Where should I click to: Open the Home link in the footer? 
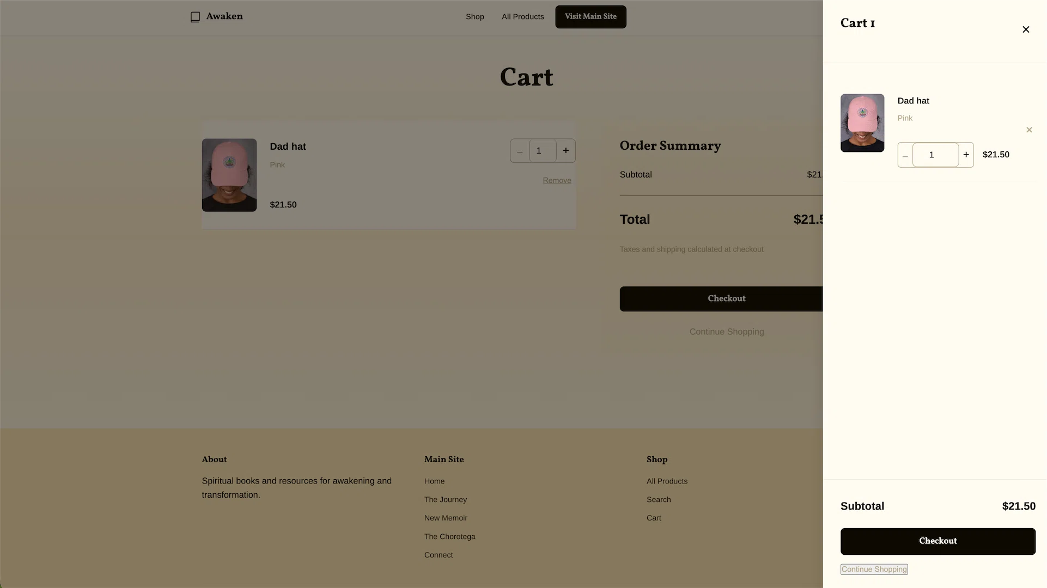(x=434, y=481)
